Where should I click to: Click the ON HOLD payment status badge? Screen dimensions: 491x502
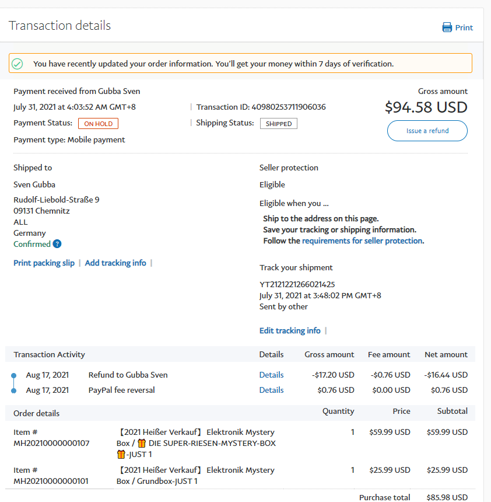[99, 124]
